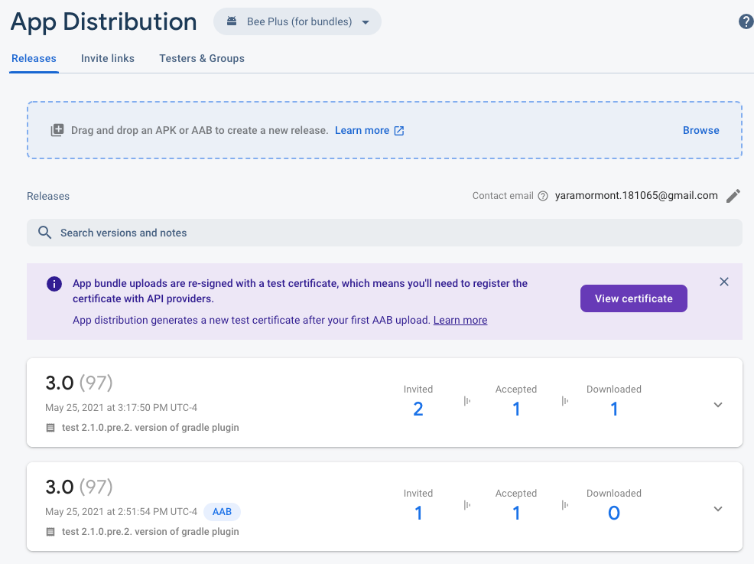The width and height of the screenshot is (754, 564).
Task: Click the magnifier icon in search bar
Action: click(x=45, y=233)
